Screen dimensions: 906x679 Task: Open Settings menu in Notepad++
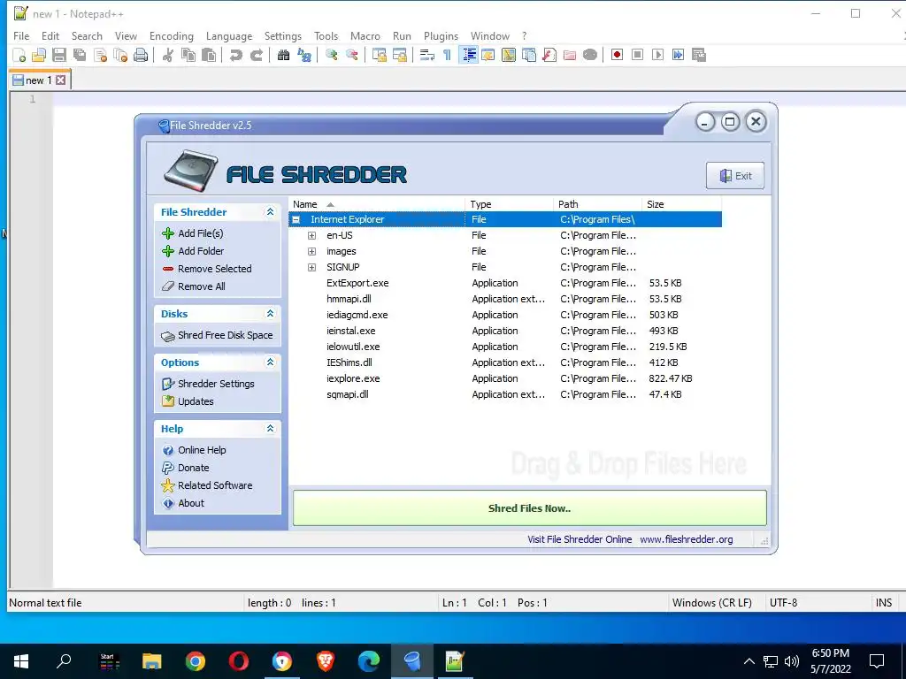point(282,35)
